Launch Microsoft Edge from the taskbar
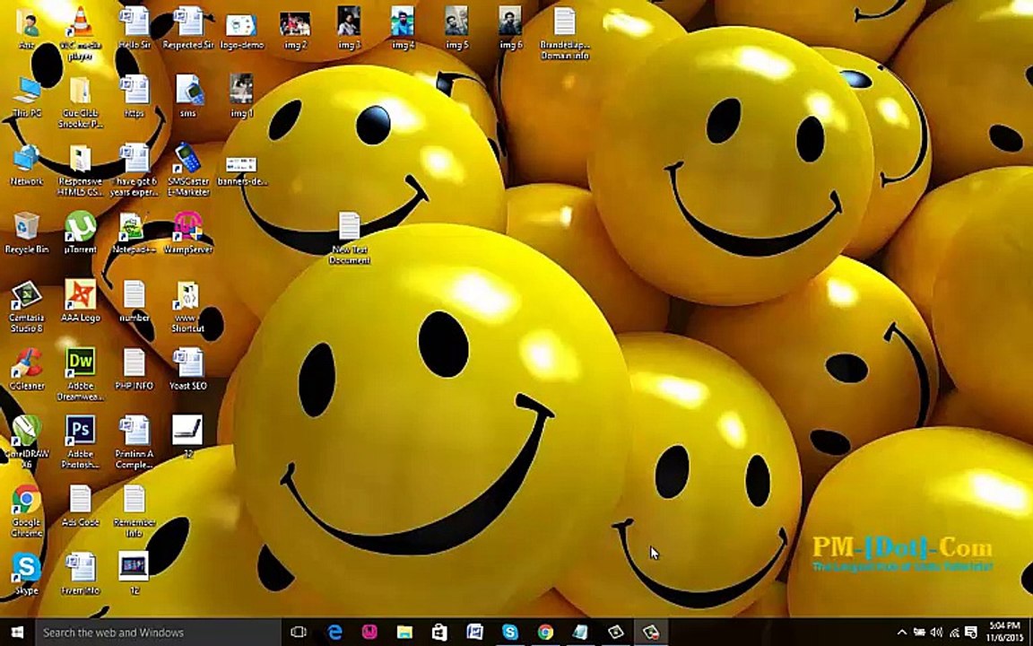Screen dimensions: 1033x646 pos(334,633)
